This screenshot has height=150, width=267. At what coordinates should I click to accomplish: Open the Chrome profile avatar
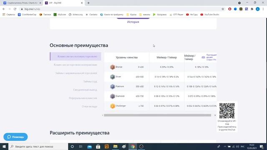258,9
